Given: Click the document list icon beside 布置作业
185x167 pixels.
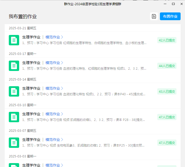Looking at the screenshot, I should 154,16.
